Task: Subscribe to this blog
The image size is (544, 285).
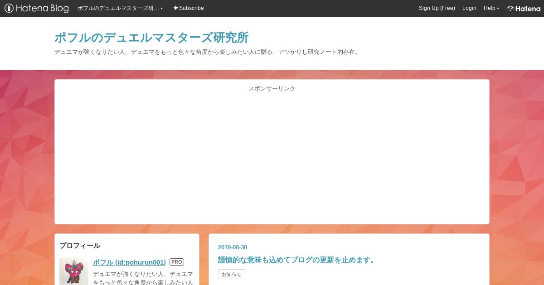Action: coord(189,8)
